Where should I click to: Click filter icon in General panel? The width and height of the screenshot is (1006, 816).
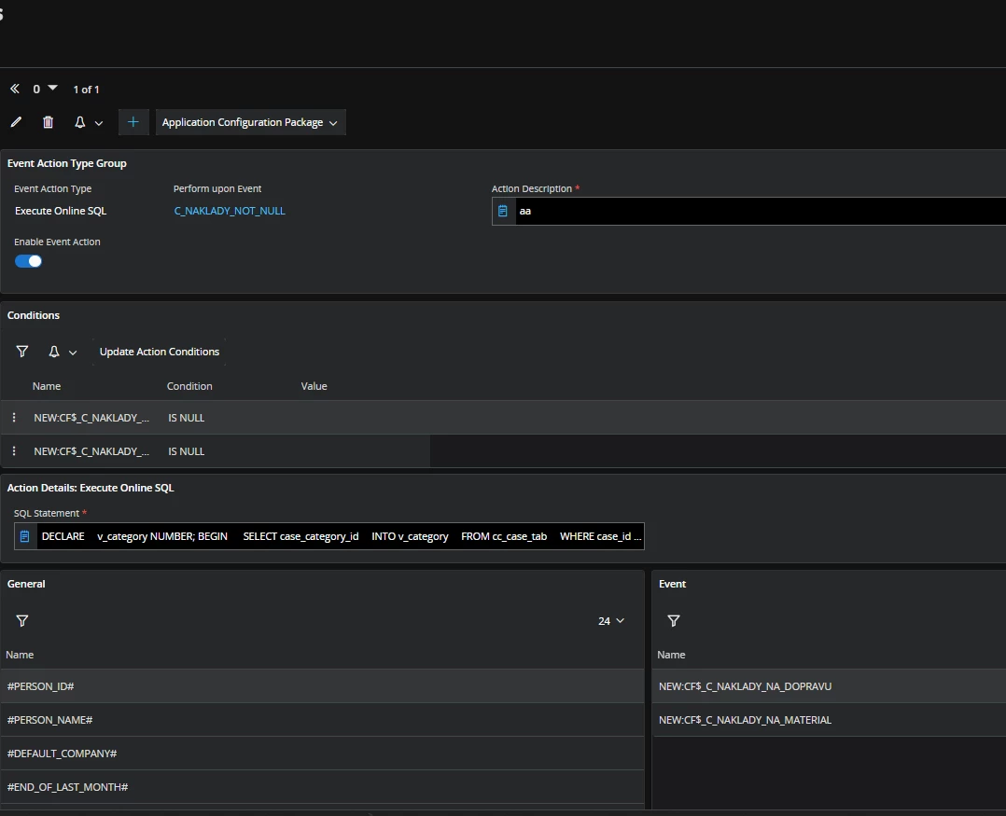point(22,621)
